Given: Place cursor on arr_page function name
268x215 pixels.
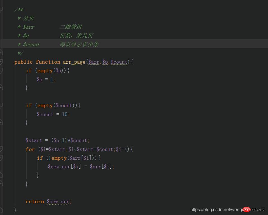Looking at the screenshot, I should point(74,62).
